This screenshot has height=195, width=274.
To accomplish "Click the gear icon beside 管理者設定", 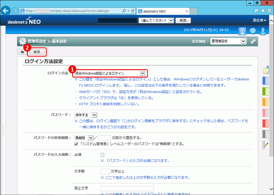I will click(x=22, y=41).
